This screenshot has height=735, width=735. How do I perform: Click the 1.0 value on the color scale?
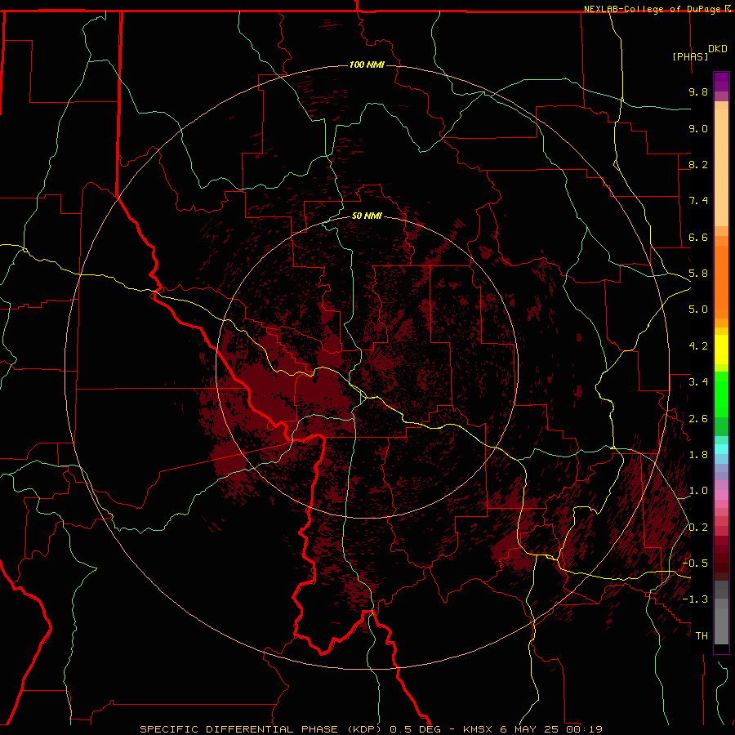click(698, 491)
